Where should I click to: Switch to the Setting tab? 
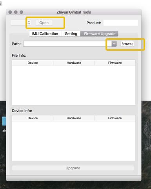71,34
